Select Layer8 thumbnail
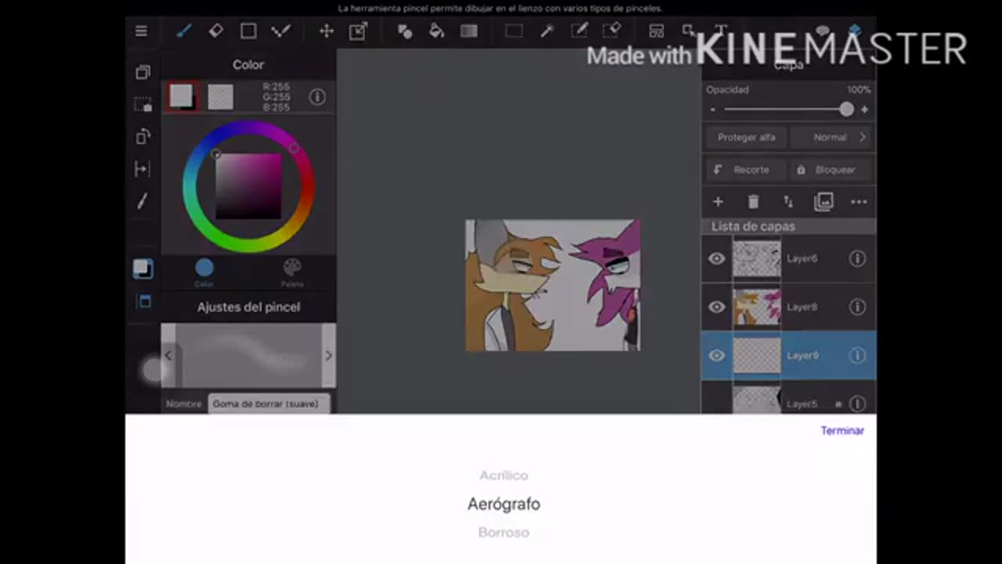 [757, 307]
